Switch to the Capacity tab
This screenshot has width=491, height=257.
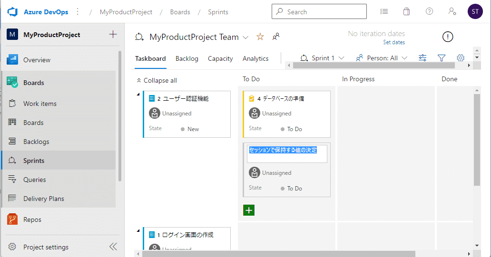[x=220, y=58]
